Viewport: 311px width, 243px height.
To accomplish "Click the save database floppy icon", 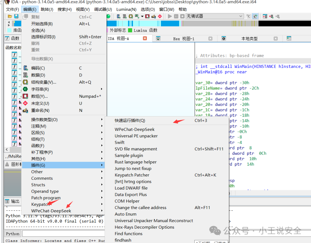I will pyautogui.click(x=16, y=16).
